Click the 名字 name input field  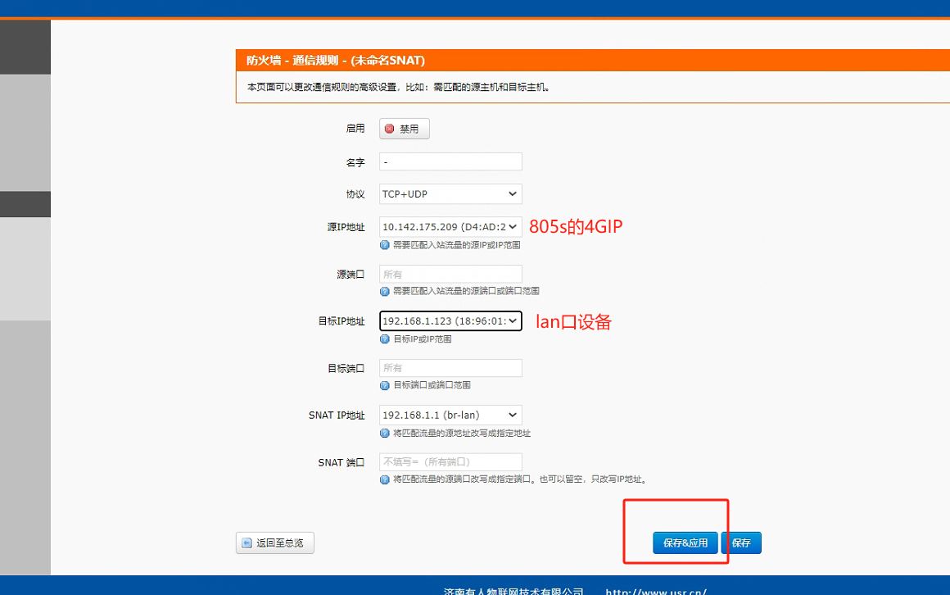click(x=450, y=162)
